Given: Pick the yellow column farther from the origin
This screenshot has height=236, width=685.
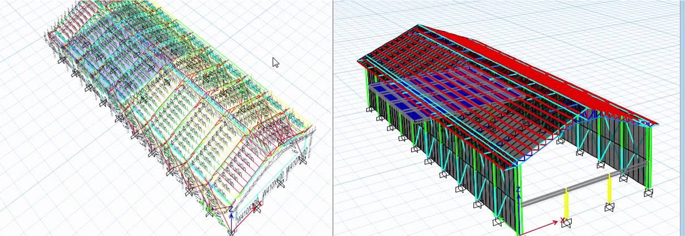Looking at the screenshot, I should pos(610,189).
